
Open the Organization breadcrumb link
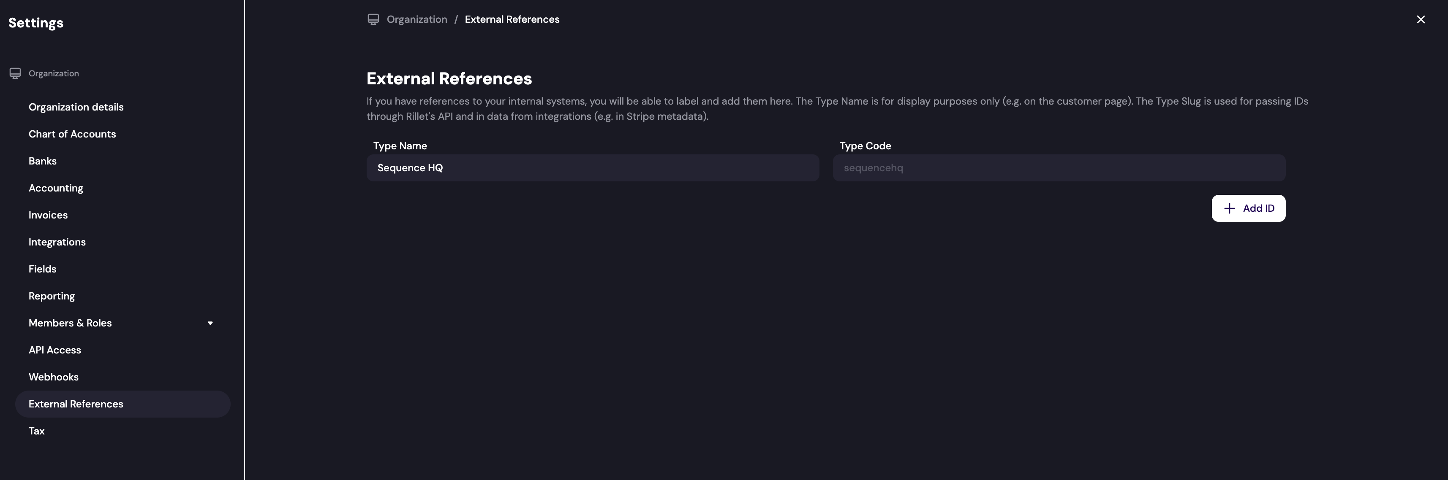click(416, 19)
